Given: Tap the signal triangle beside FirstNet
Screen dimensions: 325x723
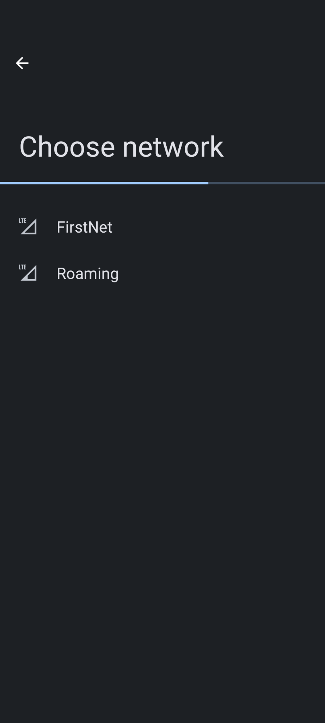Looking at the screenshot, I should coord(30,228).
